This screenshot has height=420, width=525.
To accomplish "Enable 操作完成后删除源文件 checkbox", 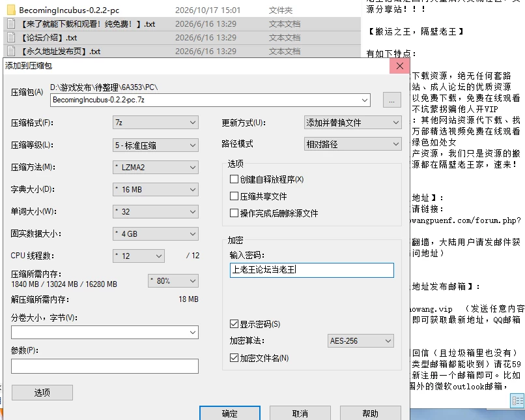I will 234,213.
